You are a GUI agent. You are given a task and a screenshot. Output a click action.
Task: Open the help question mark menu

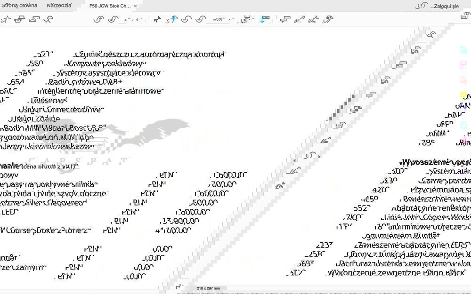tap(421, 6)
